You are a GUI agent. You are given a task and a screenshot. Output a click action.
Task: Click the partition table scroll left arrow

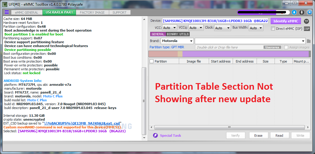tap(151, 127)
